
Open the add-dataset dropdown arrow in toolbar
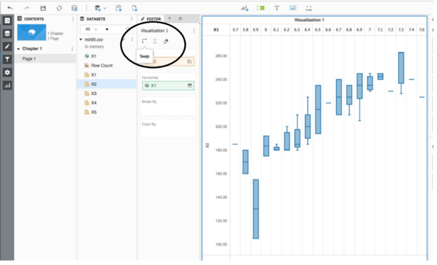coord(104,9)
